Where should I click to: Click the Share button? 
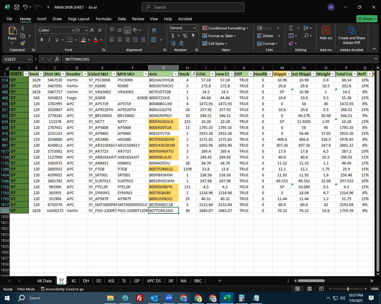367,19
